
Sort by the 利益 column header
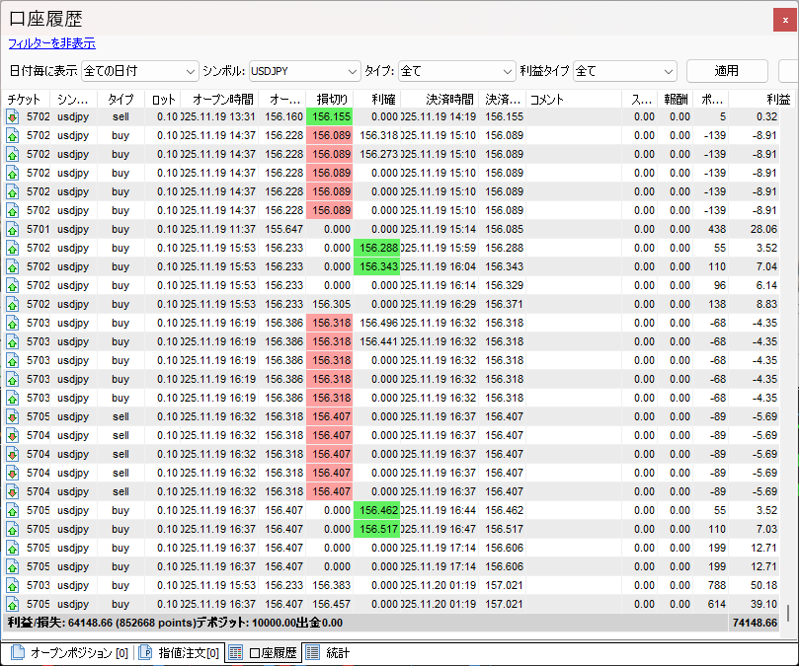760,99
